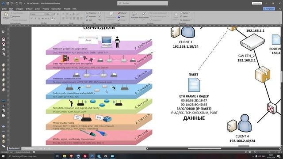Toggle underline formatting

pyautogui.click(x=39, y=19)
